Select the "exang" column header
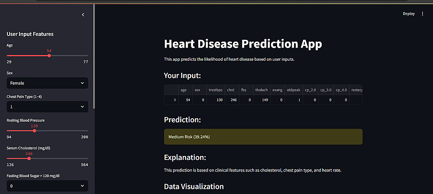Image resolution: width=433 pixels, height=194 pixels. click(277, 90)
